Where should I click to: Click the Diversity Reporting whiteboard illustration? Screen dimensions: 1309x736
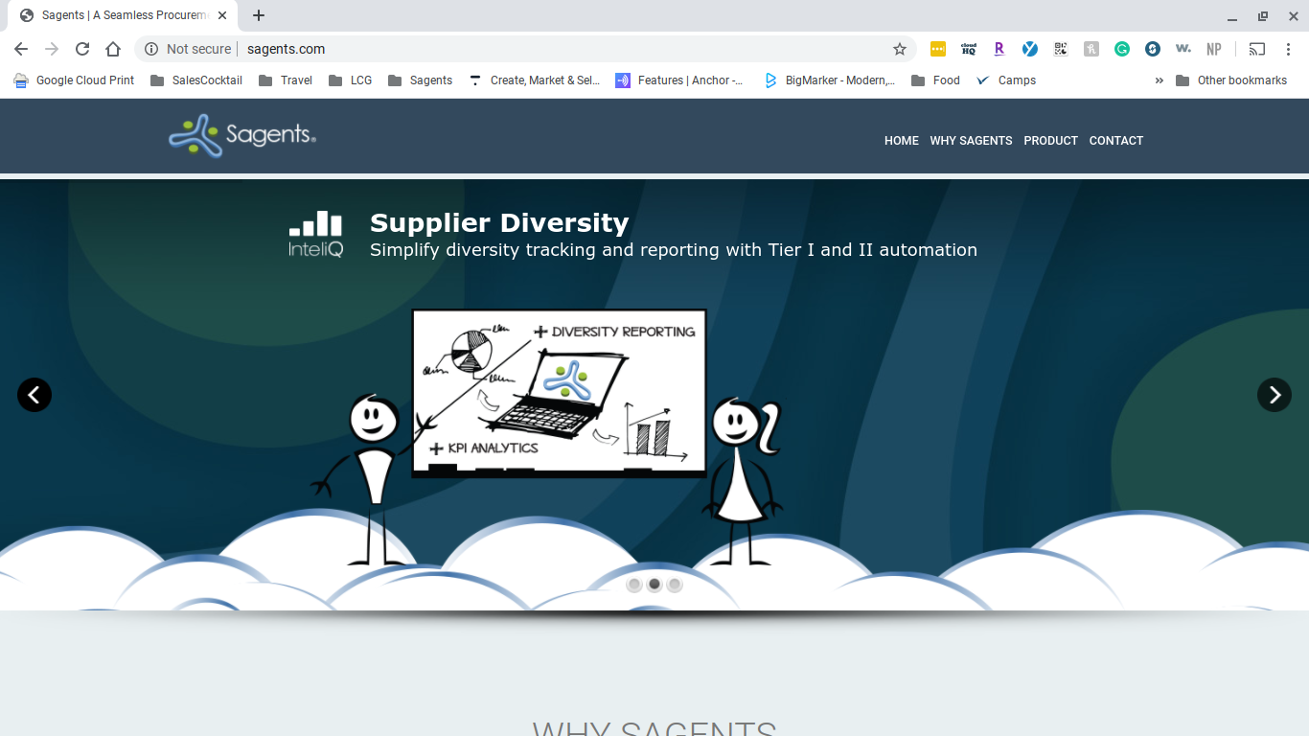[x=559, y=393]
